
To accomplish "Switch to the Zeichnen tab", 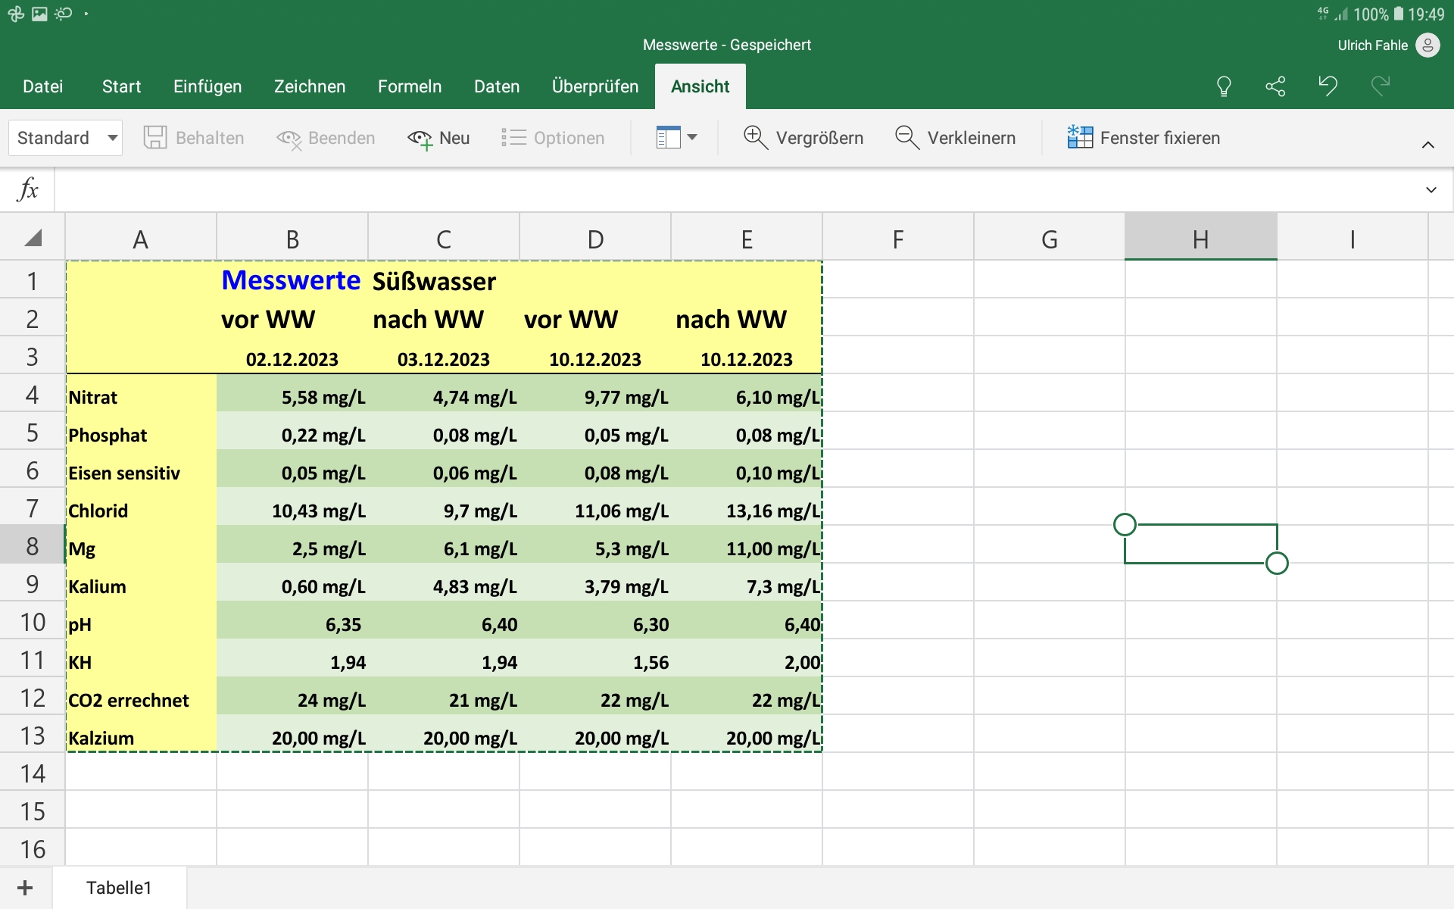I will pyautogui.click(x=310, y=86).
